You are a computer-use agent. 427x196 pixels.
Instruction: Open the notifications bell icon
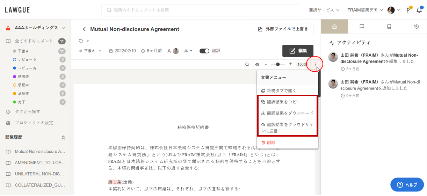[x=419, y=10]
